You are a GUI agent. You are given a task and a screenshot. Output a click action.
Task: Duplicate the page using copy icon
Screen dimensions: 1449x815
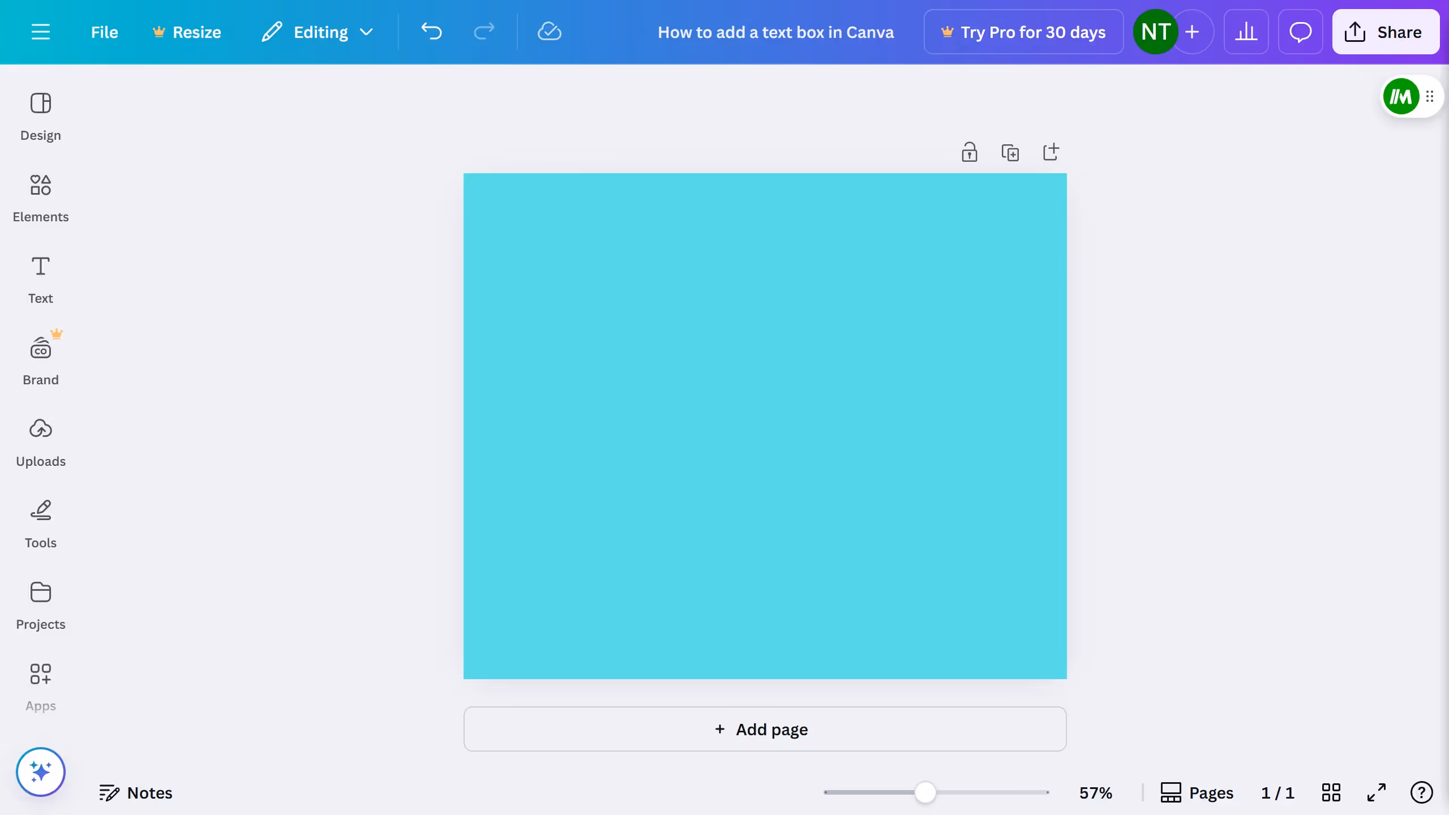[1010, 152]
